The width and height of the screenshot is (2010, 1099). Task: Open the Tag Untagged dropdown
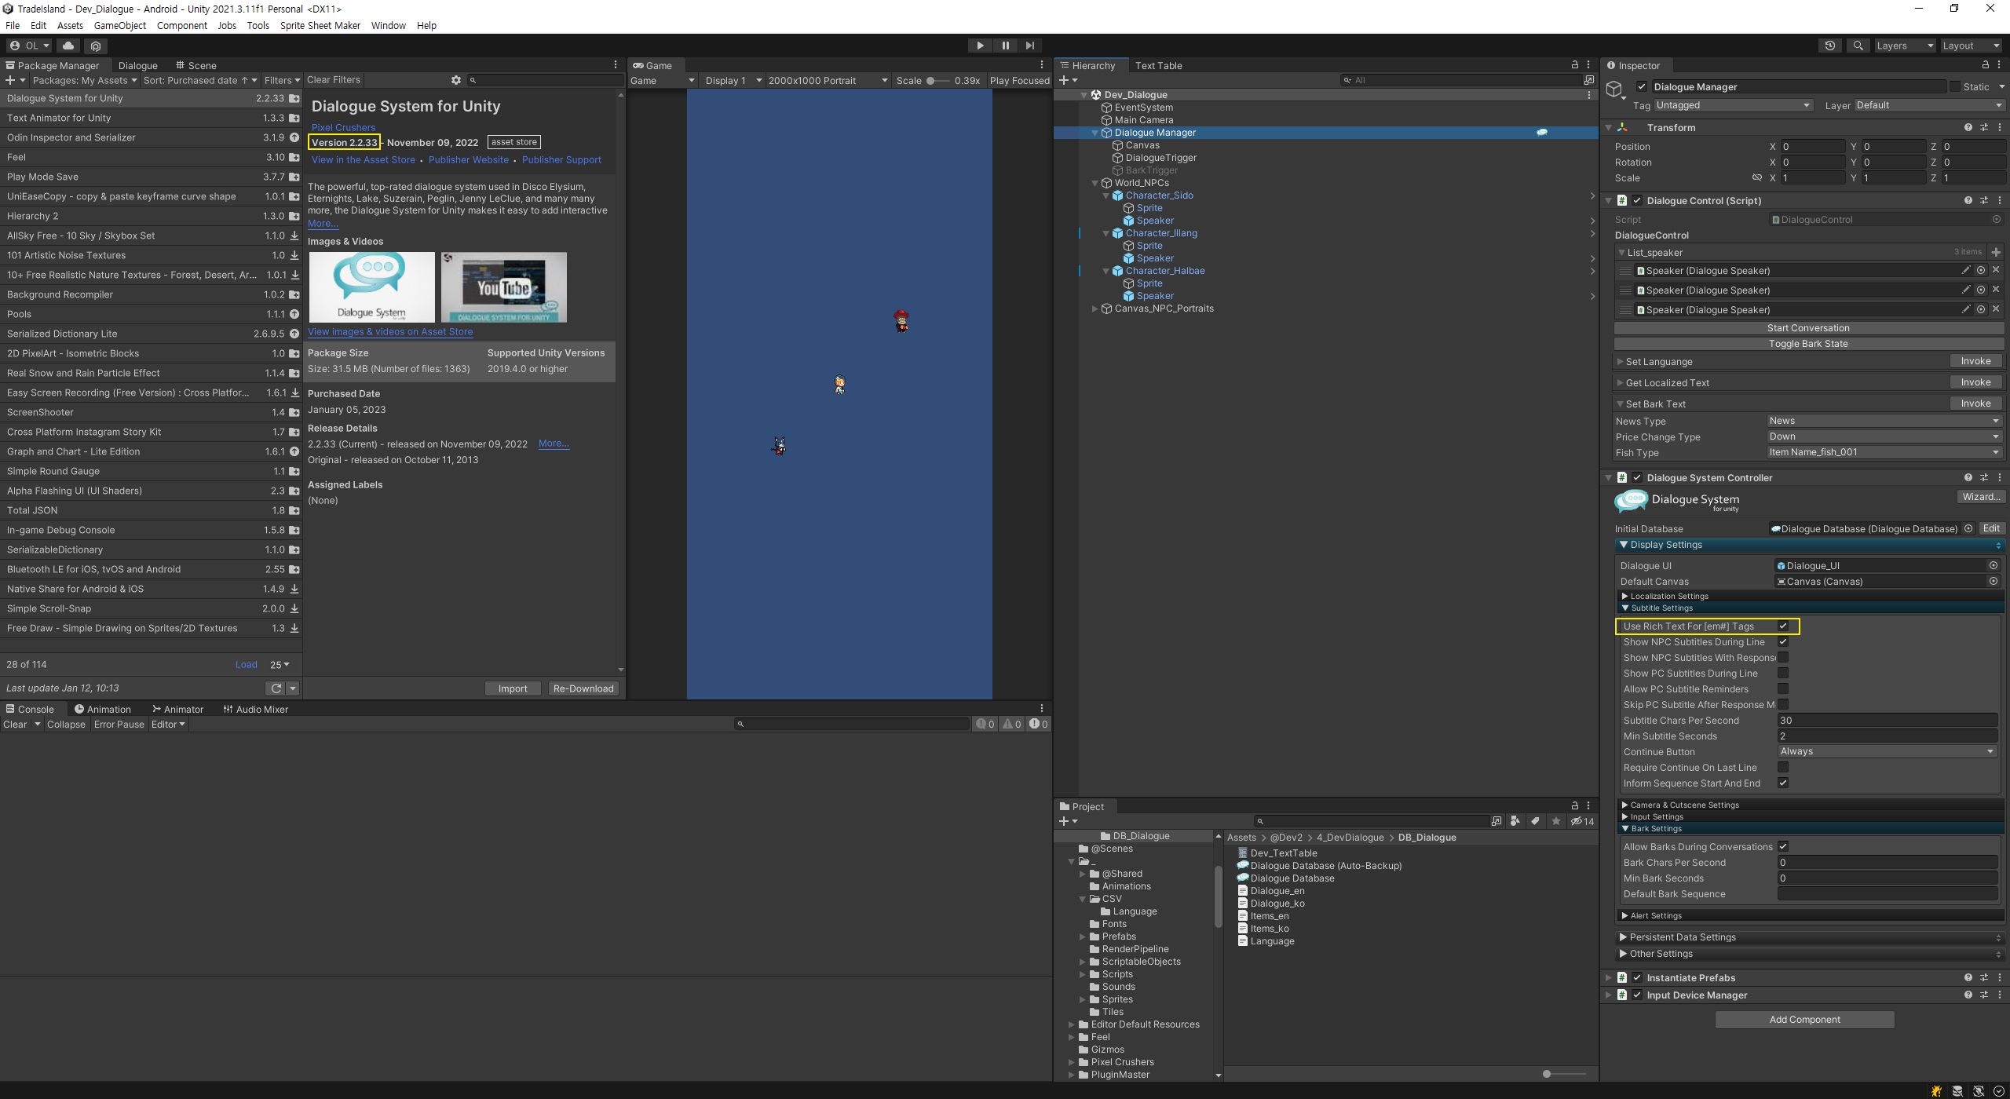1733,105
